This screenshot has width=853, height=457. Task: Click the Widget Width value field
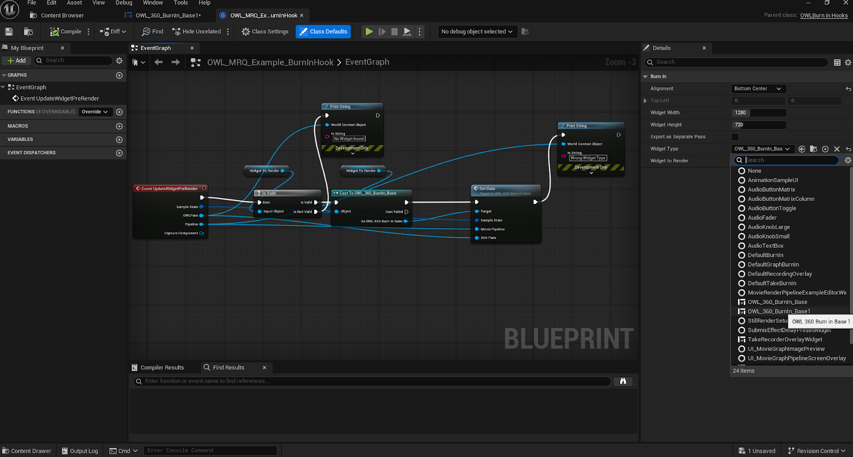759,113
